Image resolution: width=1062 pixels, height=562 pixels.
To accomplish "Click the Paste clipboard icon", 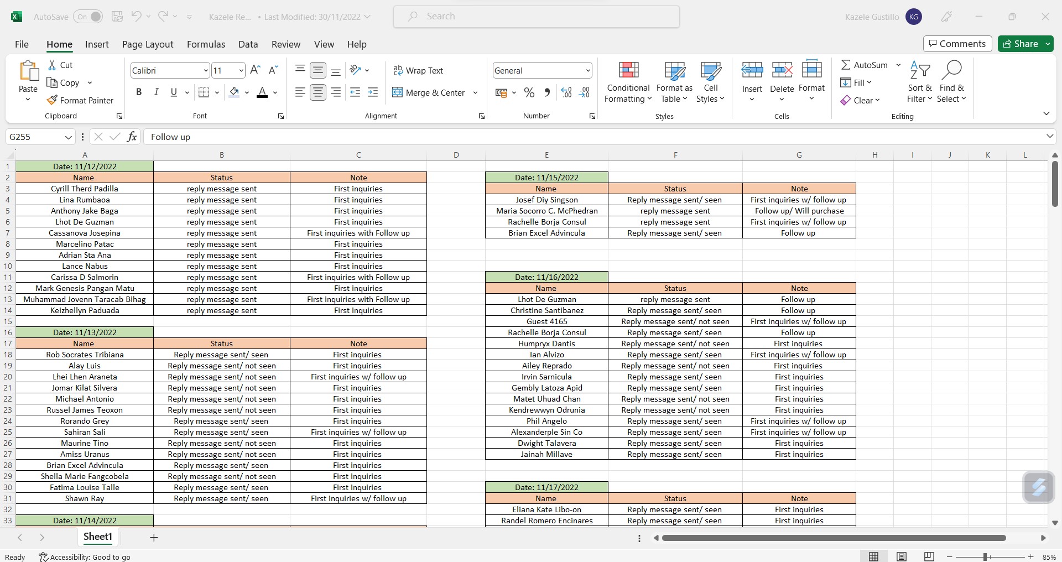I will coord(28,71).
